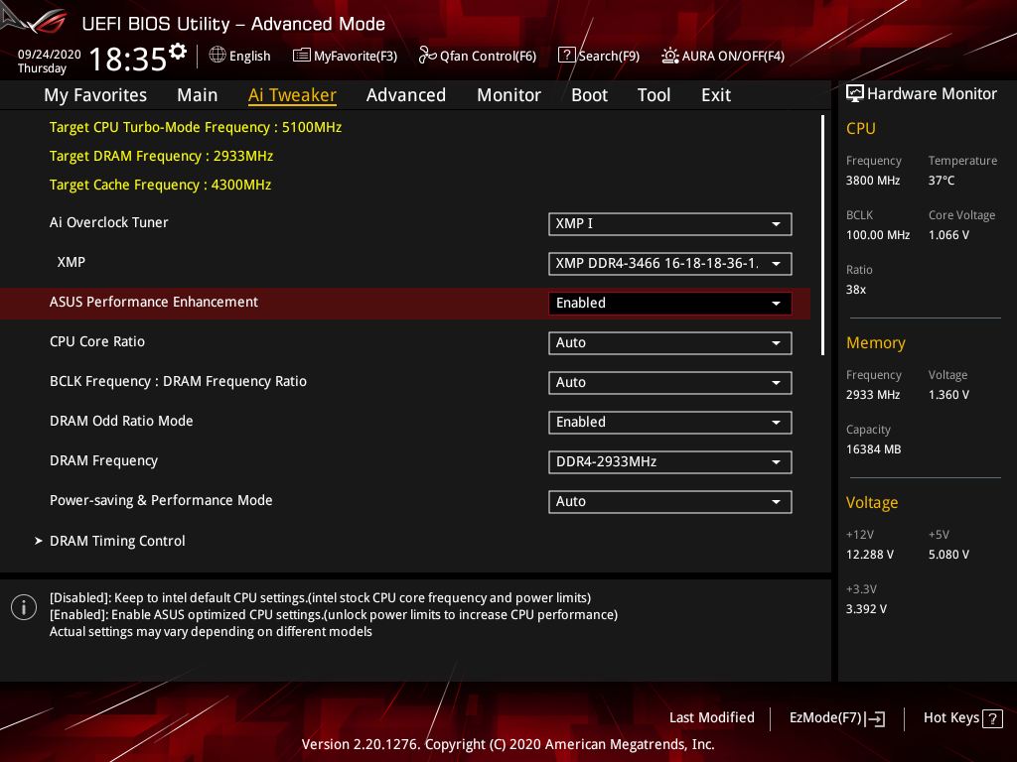Select Power-saving & Performance Mode label
1017x762 pixels.
(161, 500)
